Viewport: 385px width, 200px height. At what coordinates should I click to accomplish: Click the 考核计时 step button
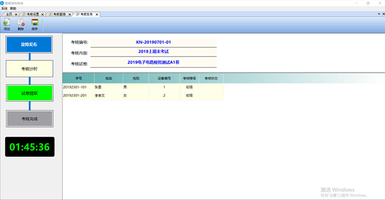[x=30, y=69]
